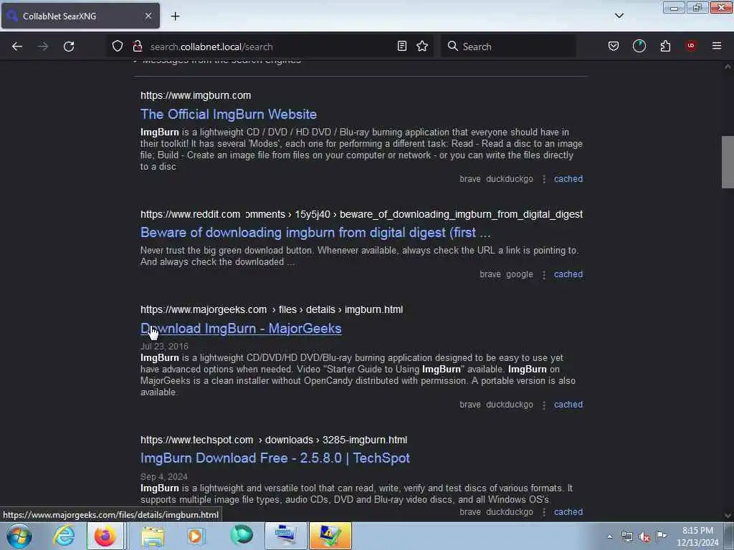Viewport: 734px width, 550px height.
Task: Click the network tray icon
Action: (x=627, y=537)
